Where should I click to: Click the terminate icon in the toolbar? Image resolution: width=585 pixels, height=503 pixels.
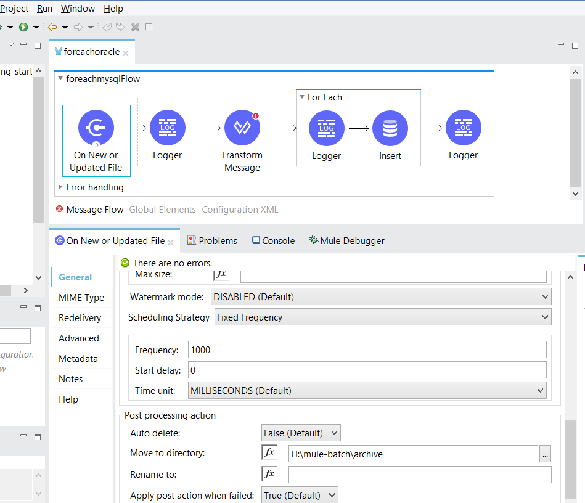[134, 27]
